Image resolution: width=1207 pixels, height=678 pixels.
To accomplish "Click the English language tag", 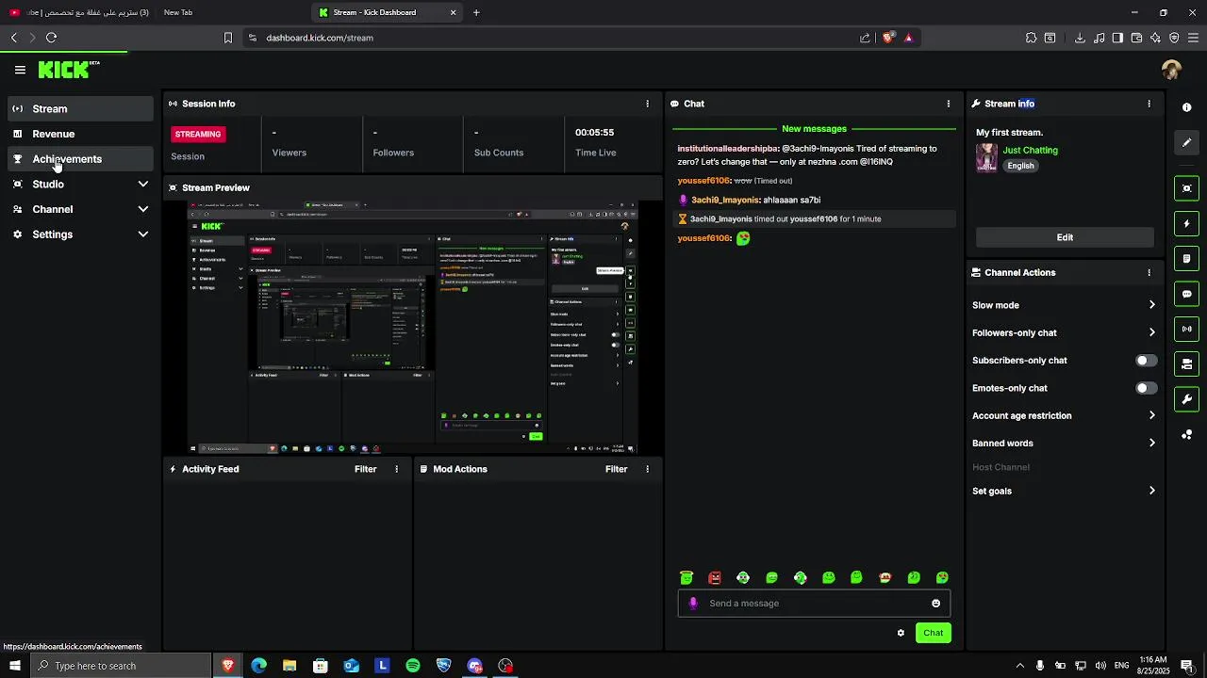I will 1020,166.
